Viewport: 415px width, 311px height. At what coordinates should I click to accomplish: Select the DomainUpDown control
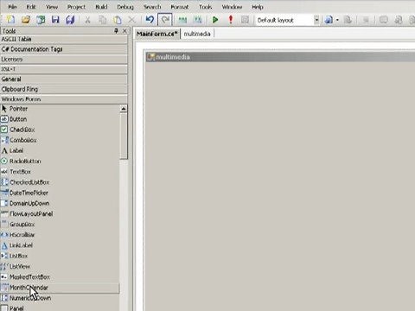(x=60, y=203)
